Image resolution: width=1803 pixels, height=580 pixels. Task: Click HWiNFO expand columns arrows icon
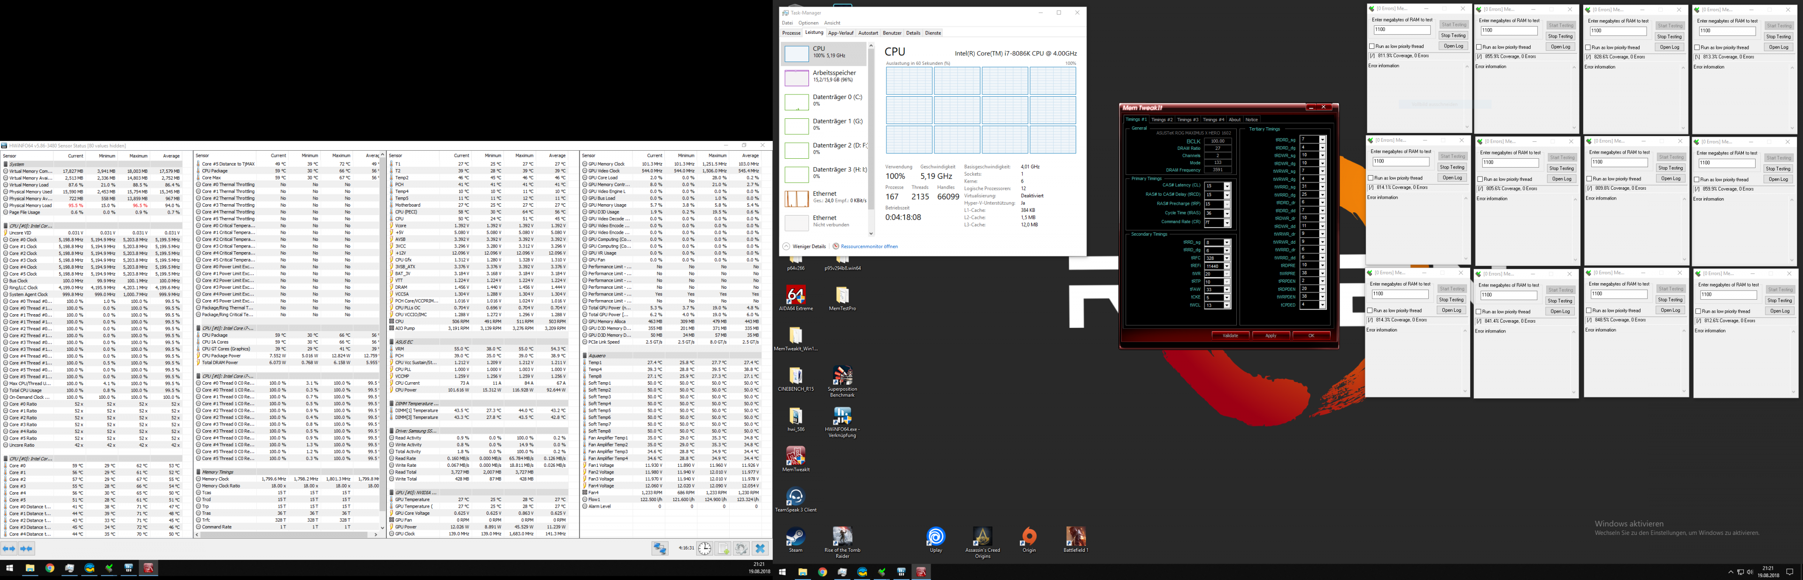point(9,549)
